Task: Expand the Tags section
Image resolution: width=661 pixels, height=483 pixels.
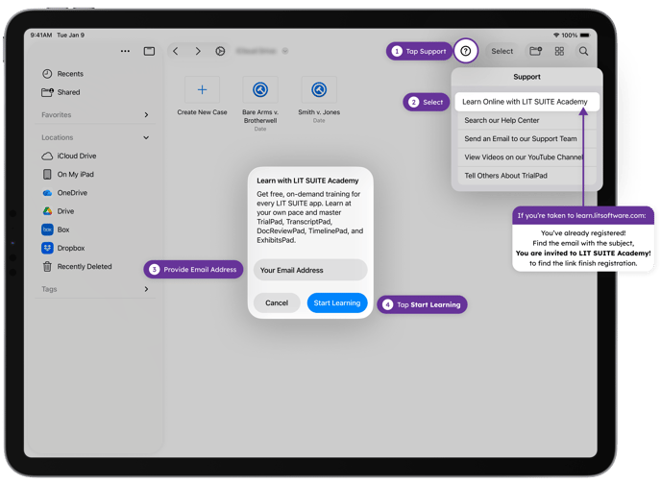Action: pyautogui.click(x=146, y=289)
